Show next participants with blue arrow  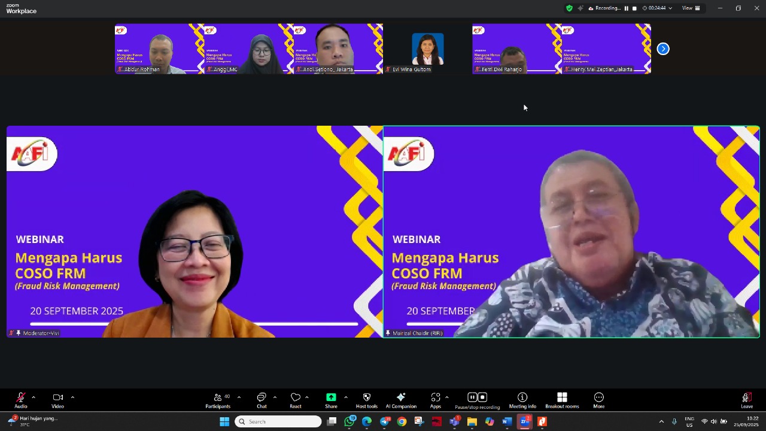(663, 49)
